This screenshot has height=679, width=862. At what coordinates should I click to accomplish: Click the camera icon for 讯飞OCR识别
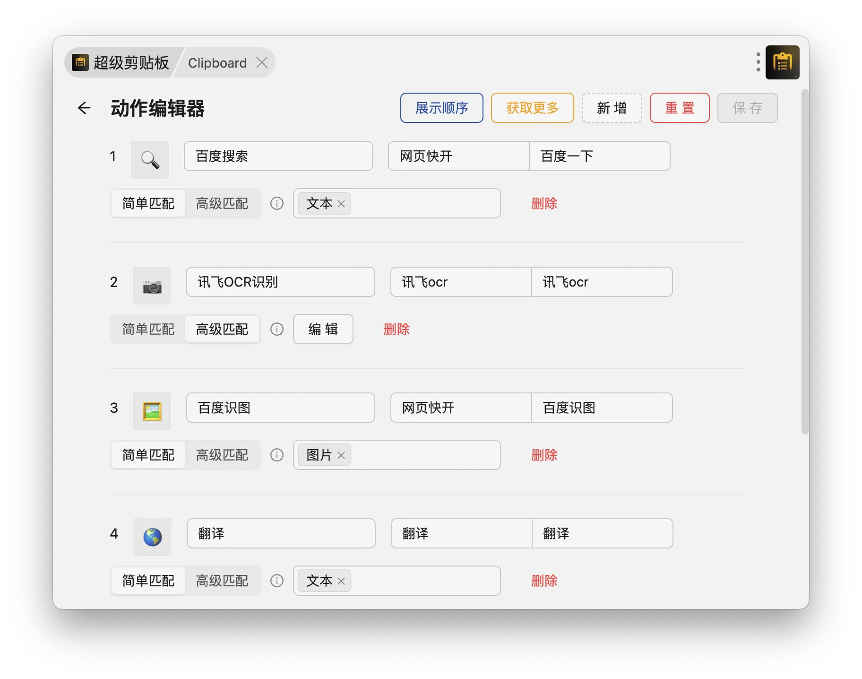pyautogui.click(x=152, y=286)
